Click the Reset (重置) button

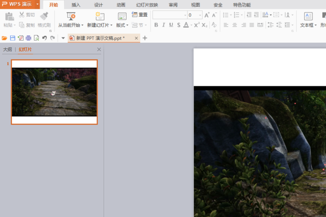click(x=140, y=15)
